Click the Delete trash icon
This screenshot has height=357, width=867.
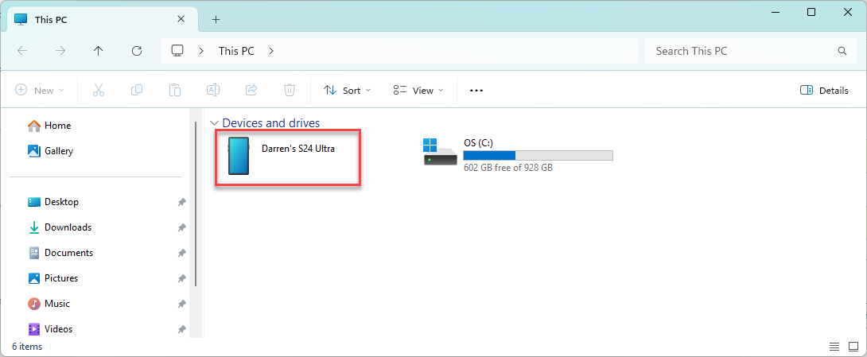click(x=290, y=90)
